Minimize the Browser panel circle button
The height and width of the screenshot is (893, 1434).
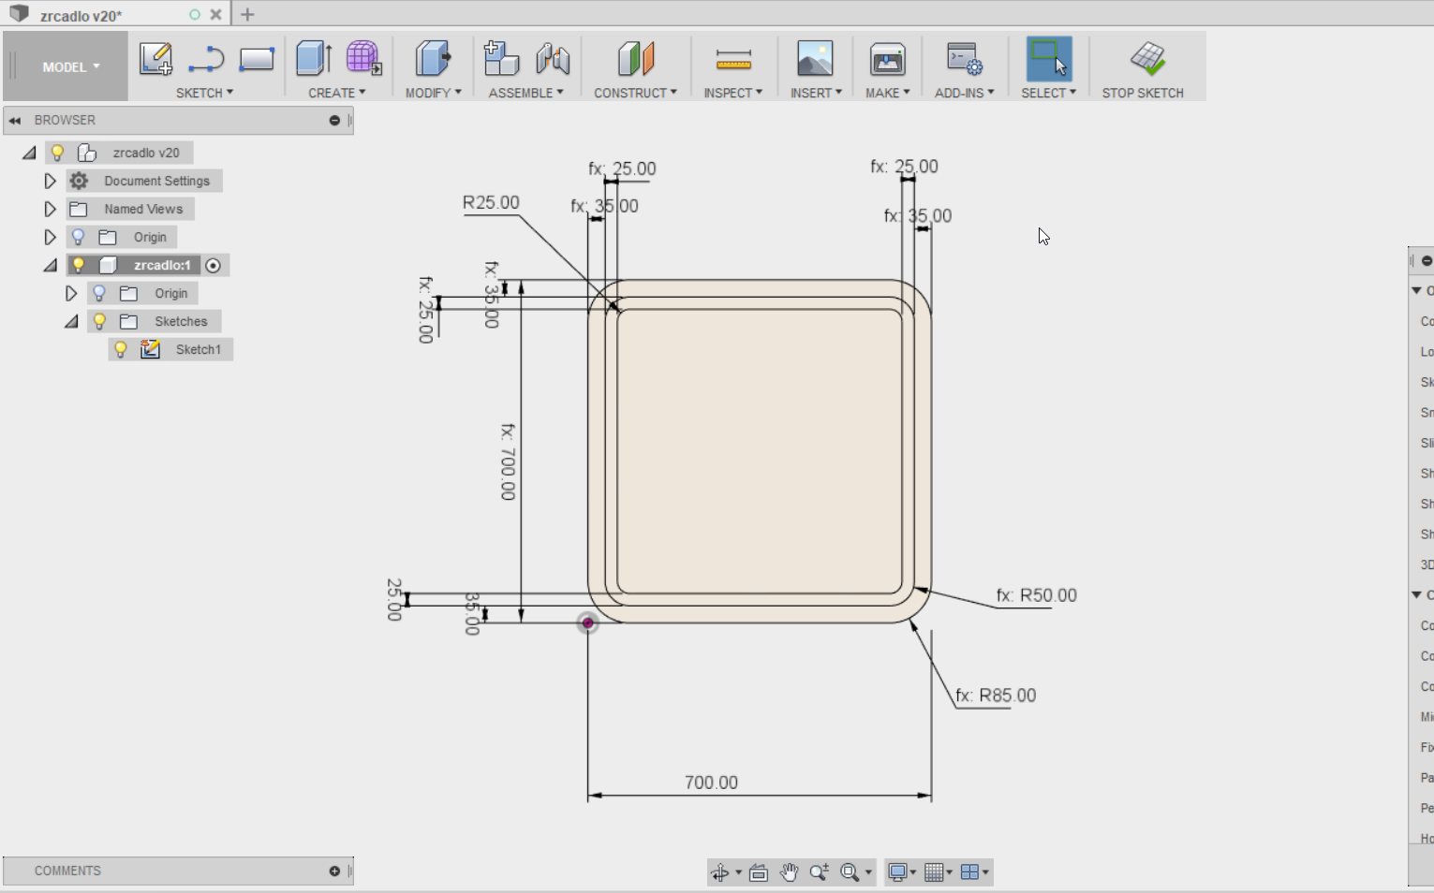pos(334,120)
